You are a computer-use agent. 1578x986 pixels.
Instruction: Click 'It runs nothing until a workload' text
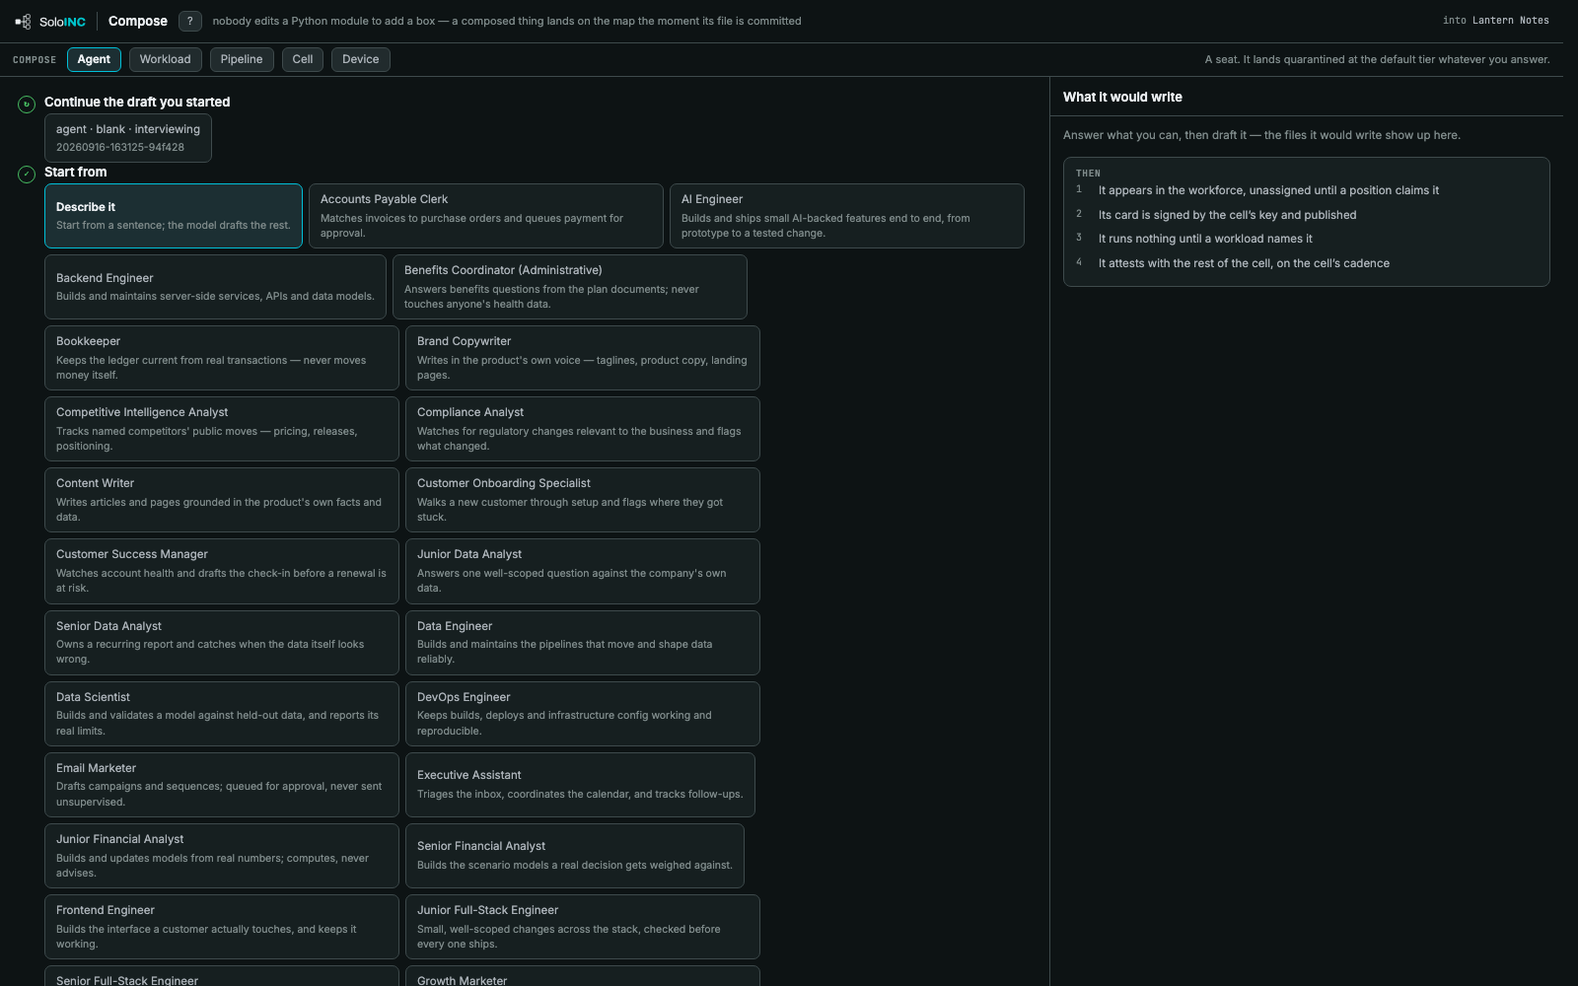tap(1205, 239)
